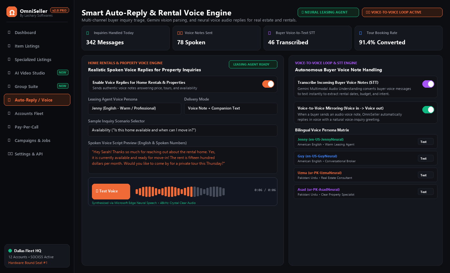Click the 91.4% Converted value
Viewport: 450px width, 273px height.
(x=382, y=42)
